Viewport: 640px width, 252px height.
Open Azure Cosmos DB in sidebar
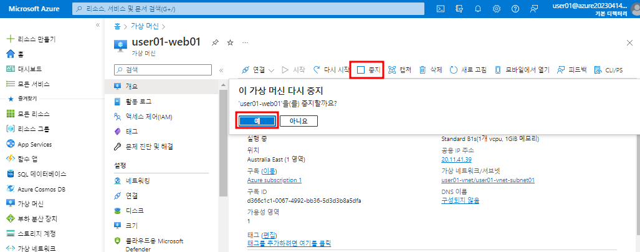click(36, 189)
